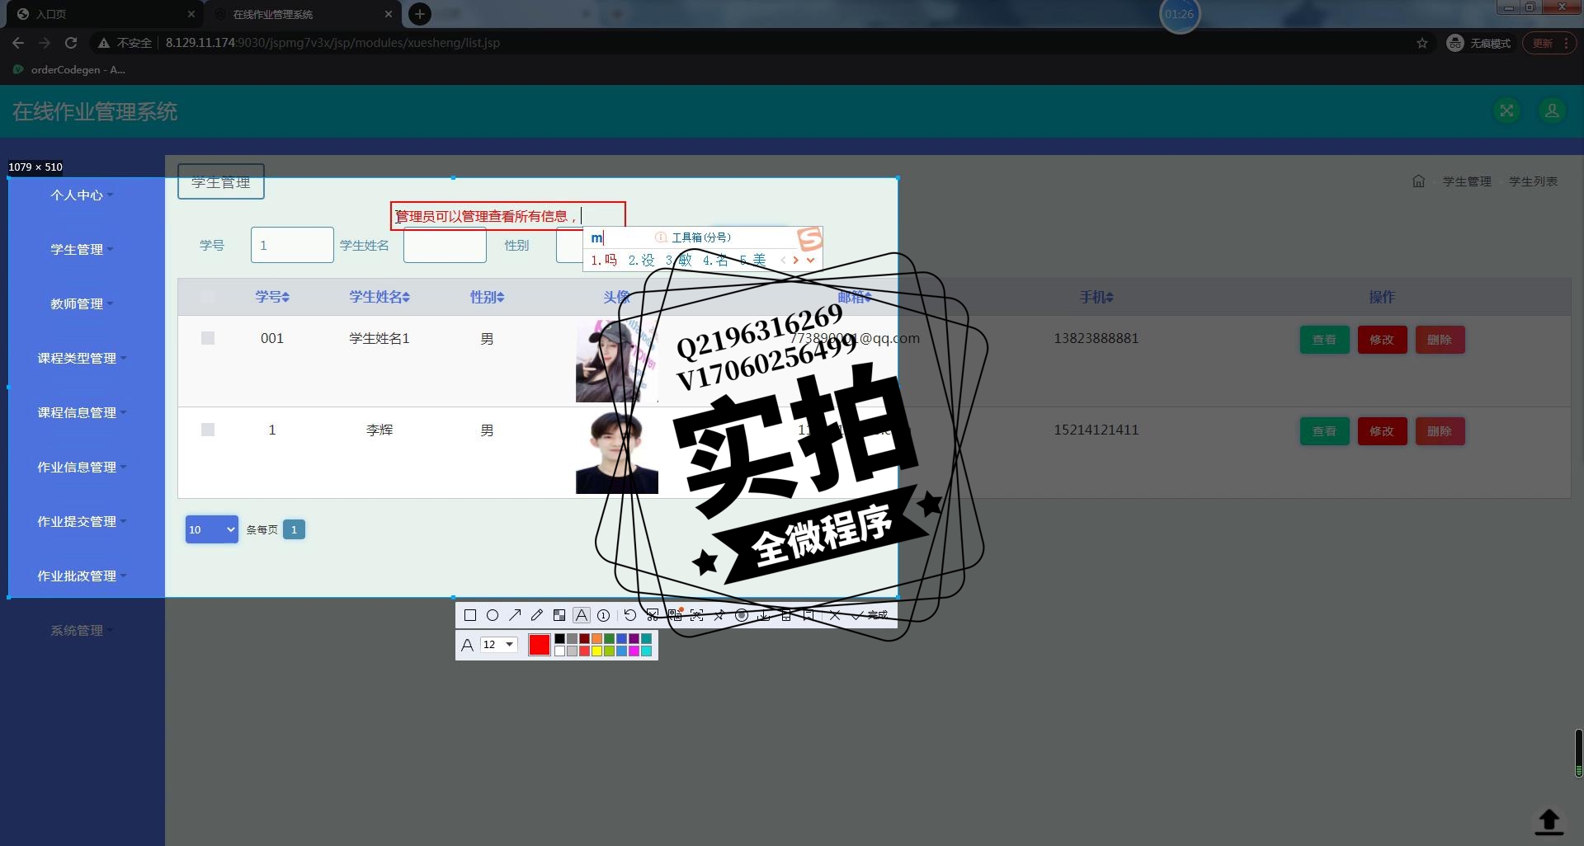Screen dimensions: 1584x846
Task: Click 修改 button for 李辉 row
Action: (1382, 431)
